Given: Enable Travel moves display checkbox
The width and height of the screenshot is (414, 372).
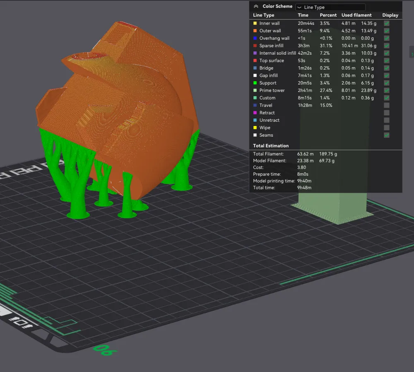Looking at the screenshot, I should tap(386, 105).
